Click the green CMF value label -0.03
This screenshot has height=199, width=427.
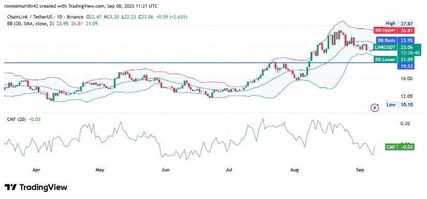tap(400, 147)
